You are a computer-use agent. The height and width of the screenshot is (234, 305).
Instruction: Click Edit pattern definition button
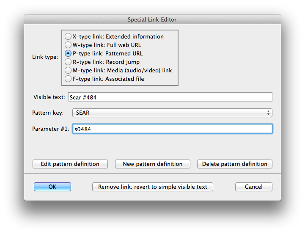coord(70,164)
